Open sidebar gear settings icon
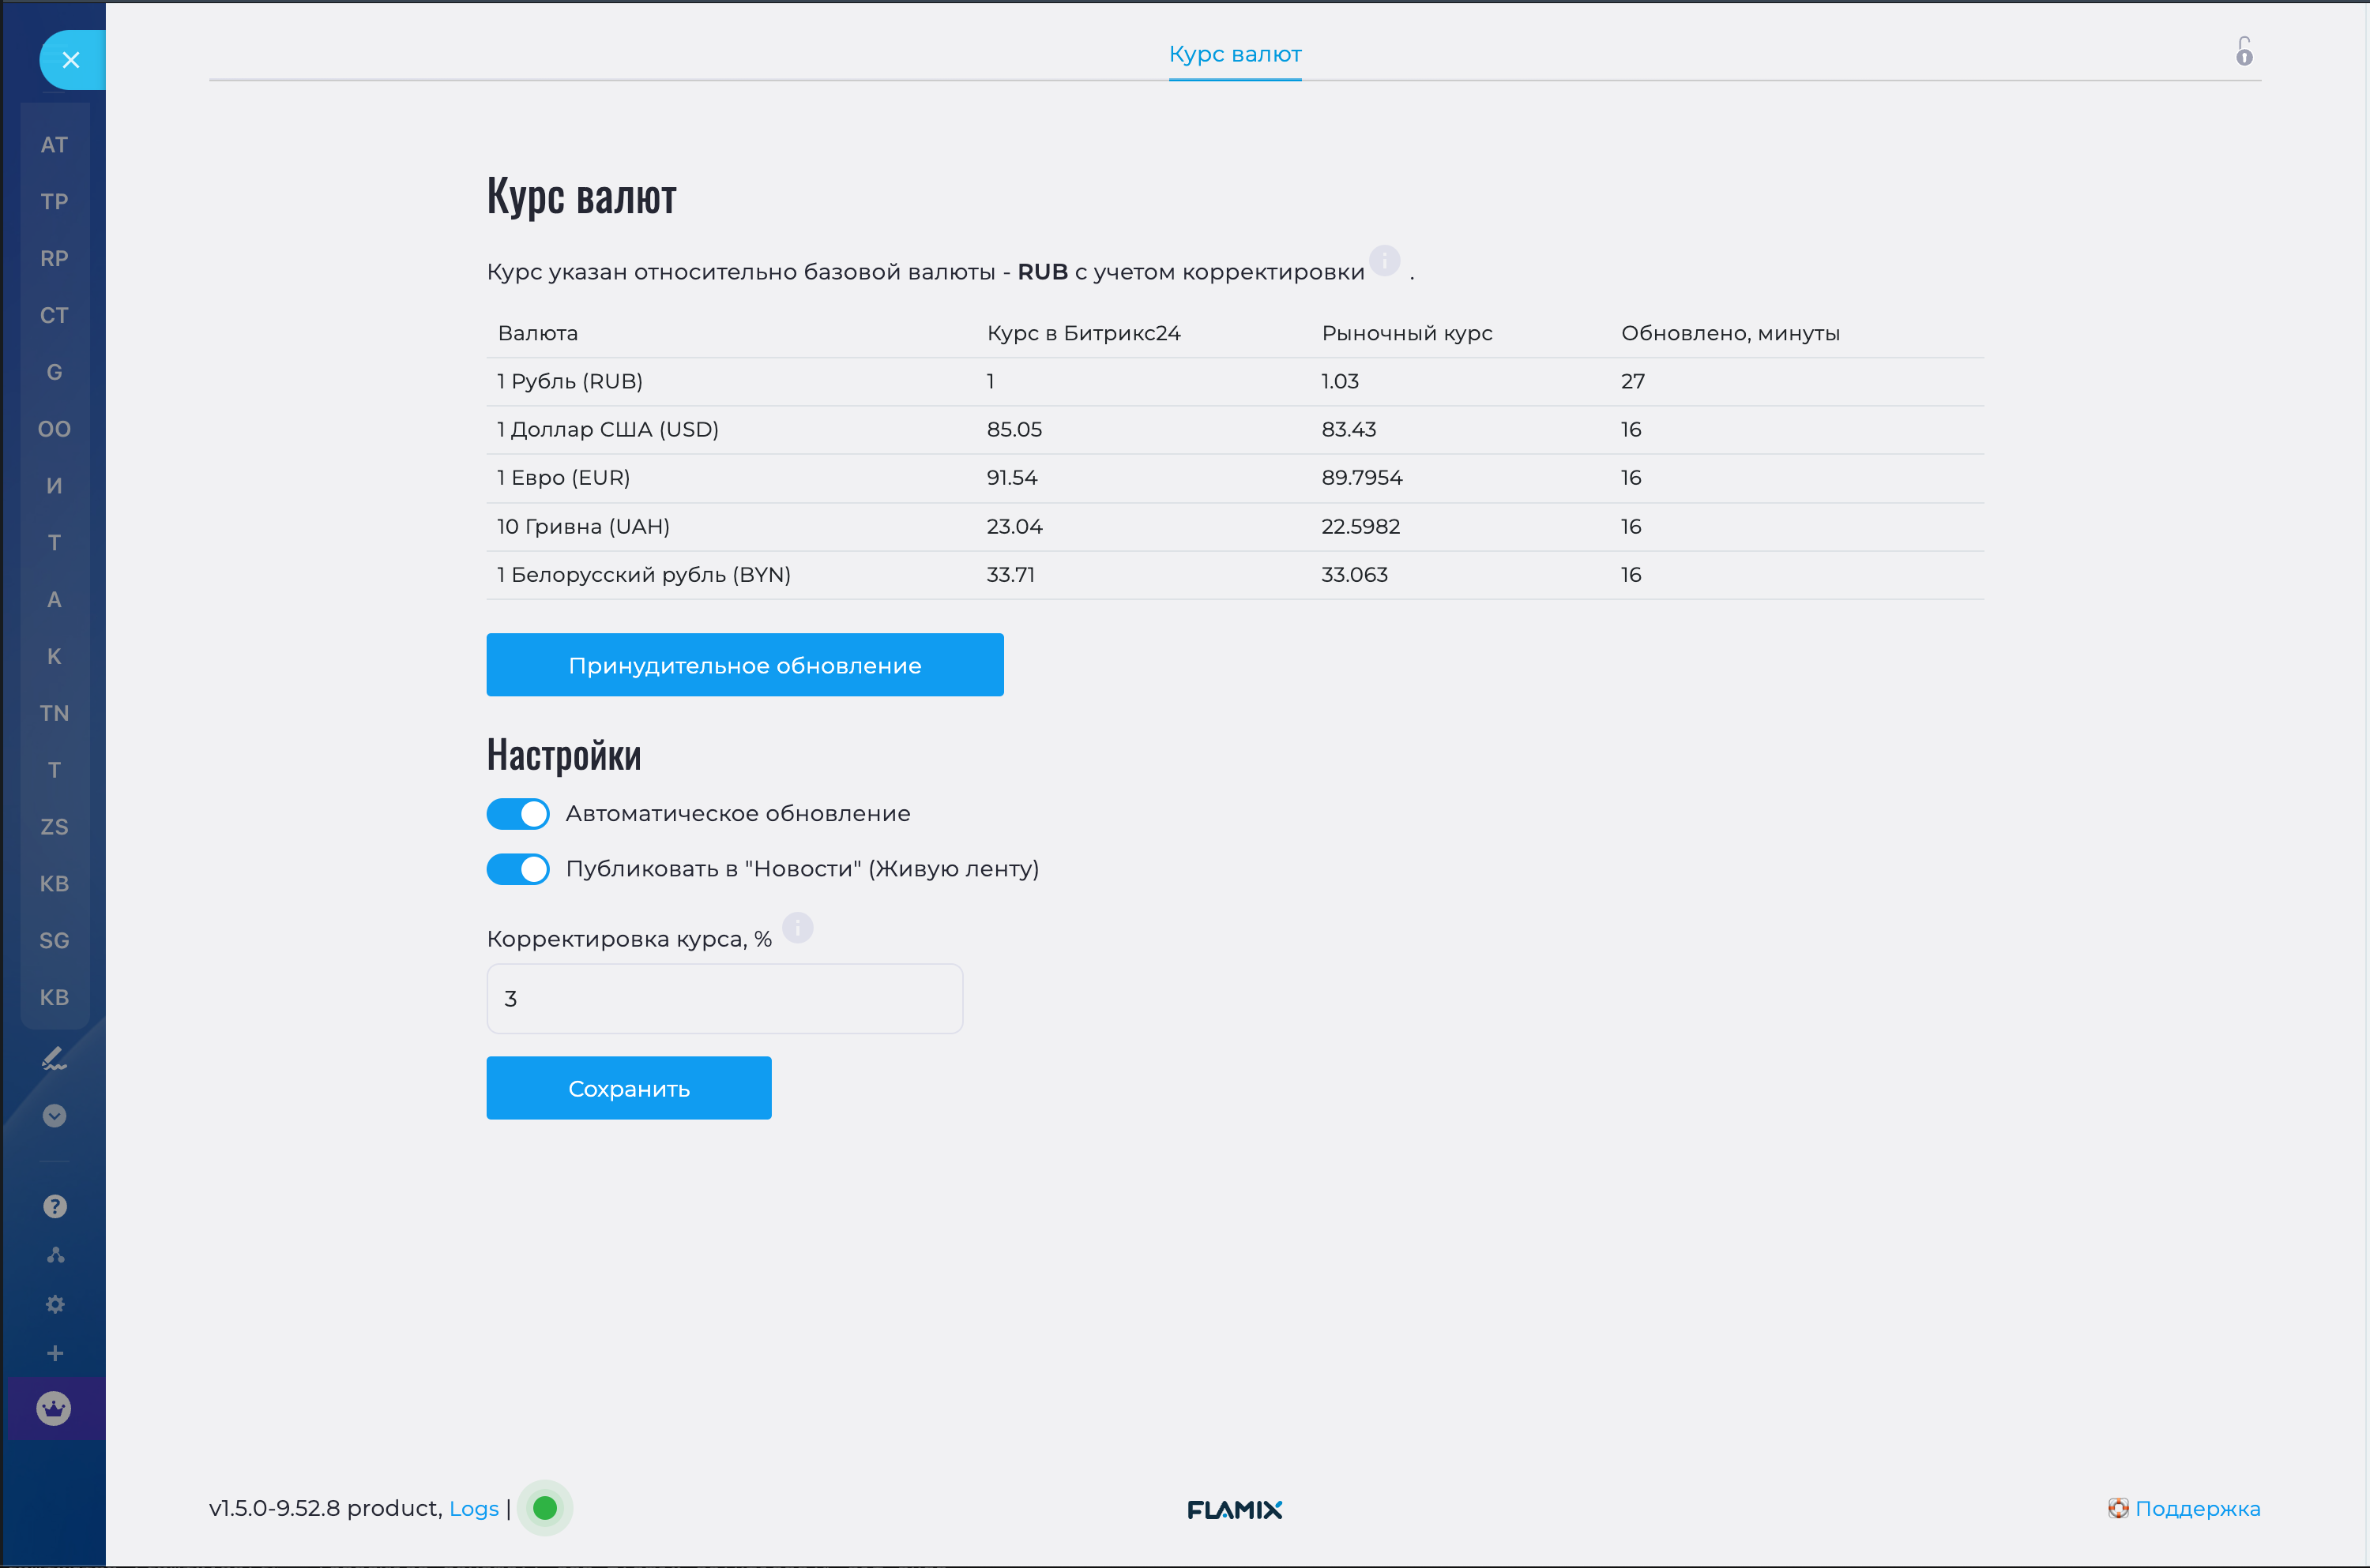The height and width of the screenshot is (1568, 2370). (55, 1304)
